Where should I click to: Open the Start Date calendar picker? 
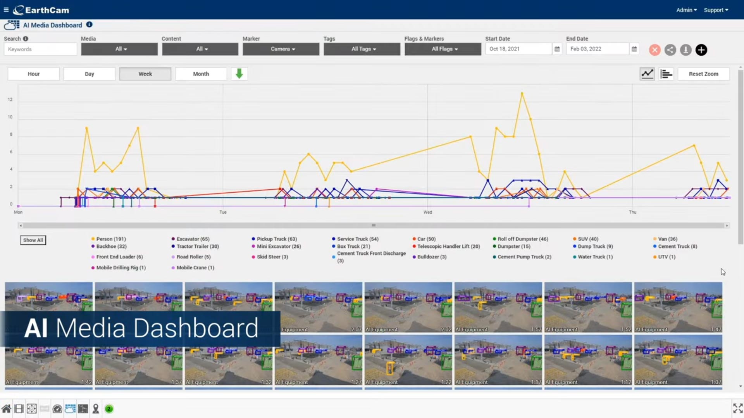(557, 49)
